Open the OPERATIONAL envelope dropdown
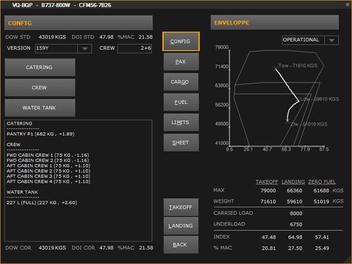 pyautogui.click(x=332, y=40)
